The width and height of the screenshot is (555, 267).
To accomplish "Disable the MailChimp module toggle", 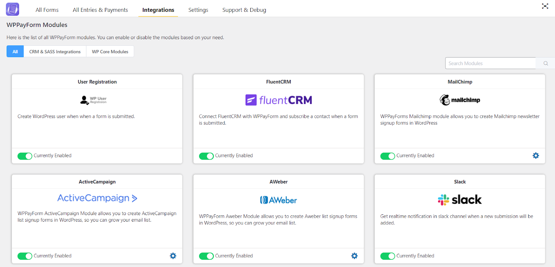I will click(388, 156).
